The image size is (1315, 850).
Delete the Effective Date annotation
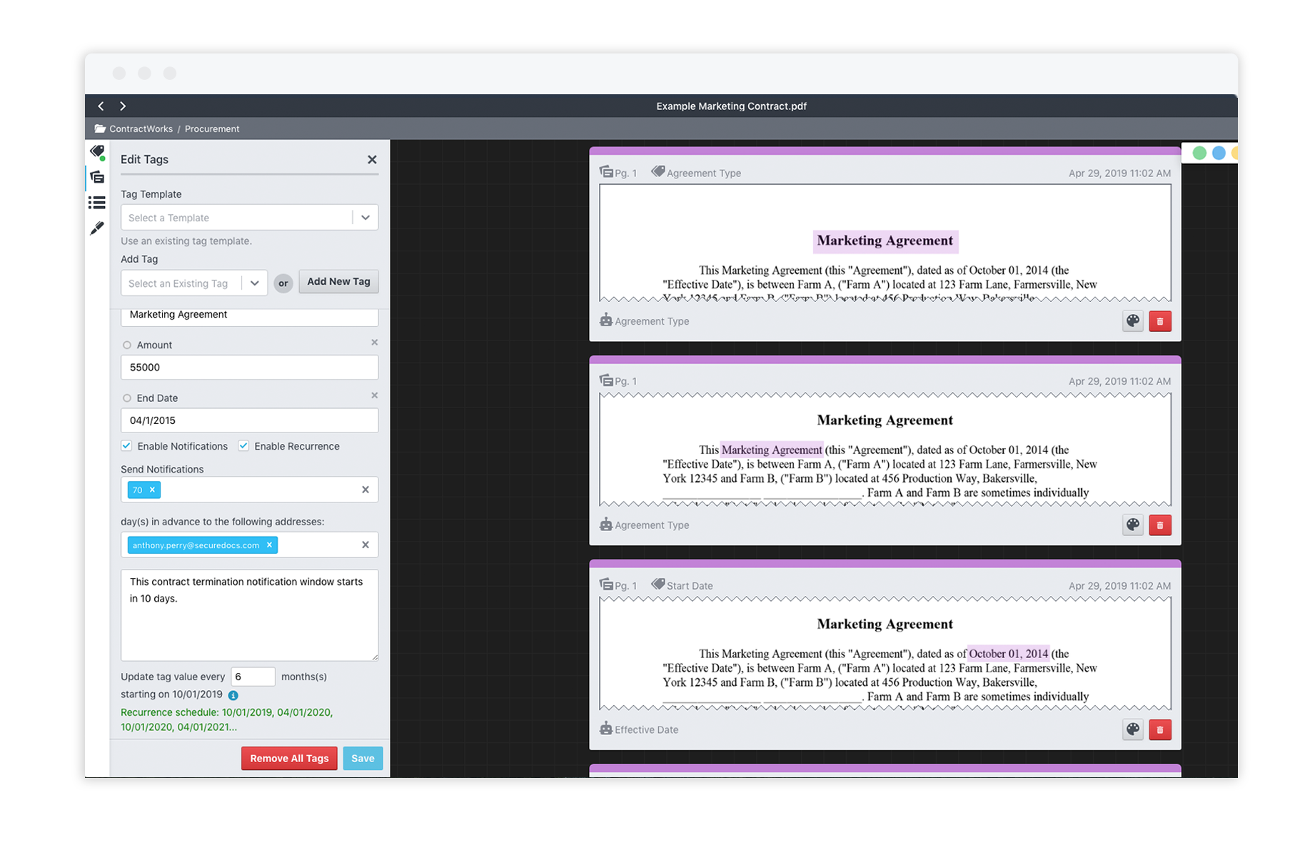pos(1160,729)
